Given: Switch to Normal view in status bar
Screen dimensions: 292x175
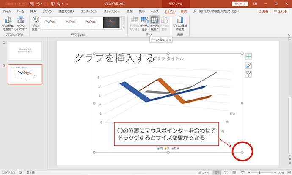Looking at the screenshot, I should tap(217, 172).
